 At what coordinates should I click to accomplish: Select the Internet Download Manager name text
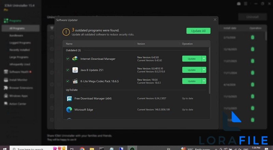[x=98, y=59]
